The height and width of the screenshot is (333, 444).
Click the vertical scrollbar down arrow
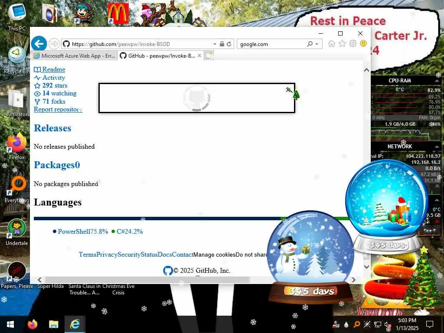(x=366, y=267)
